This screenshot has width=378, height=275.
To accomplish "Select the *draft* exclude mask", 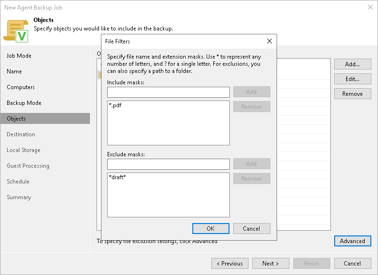I will (118, 177).
